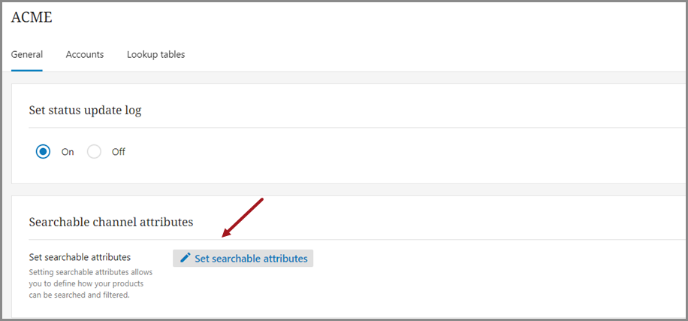
Task: Click the Set searchable attributes field label
Action: 80,256
